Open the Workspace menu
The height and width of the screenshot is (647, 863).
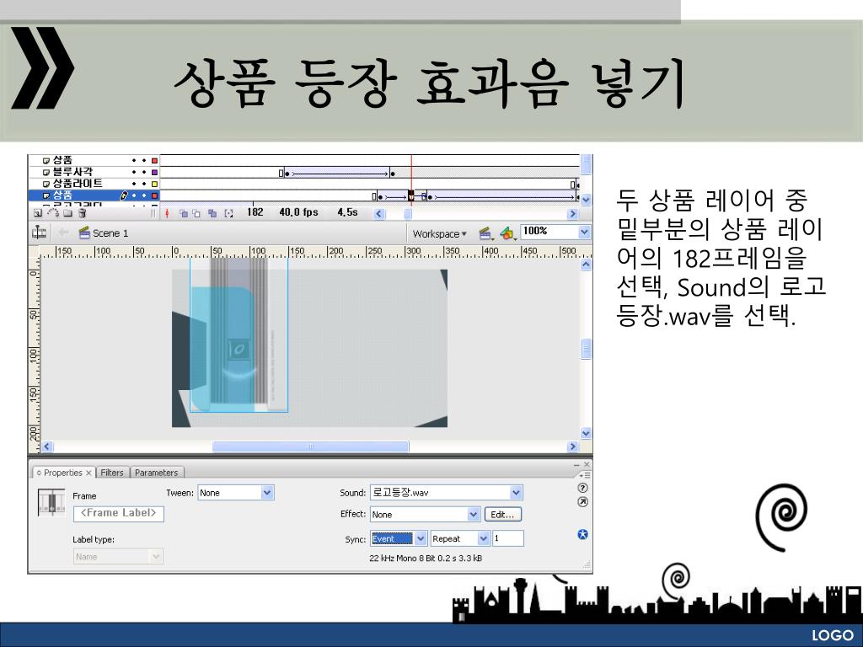tap(439, 234)
